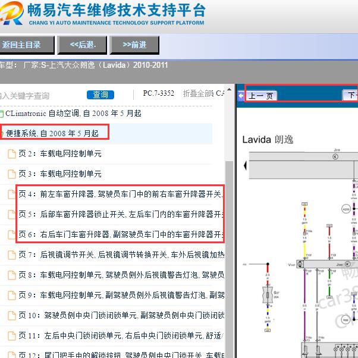Image resolution: width=358 pixels, height=358 pixels.
Task: Open 页 4: 前左车窗升降器 entry
Action: pos(121,194)
